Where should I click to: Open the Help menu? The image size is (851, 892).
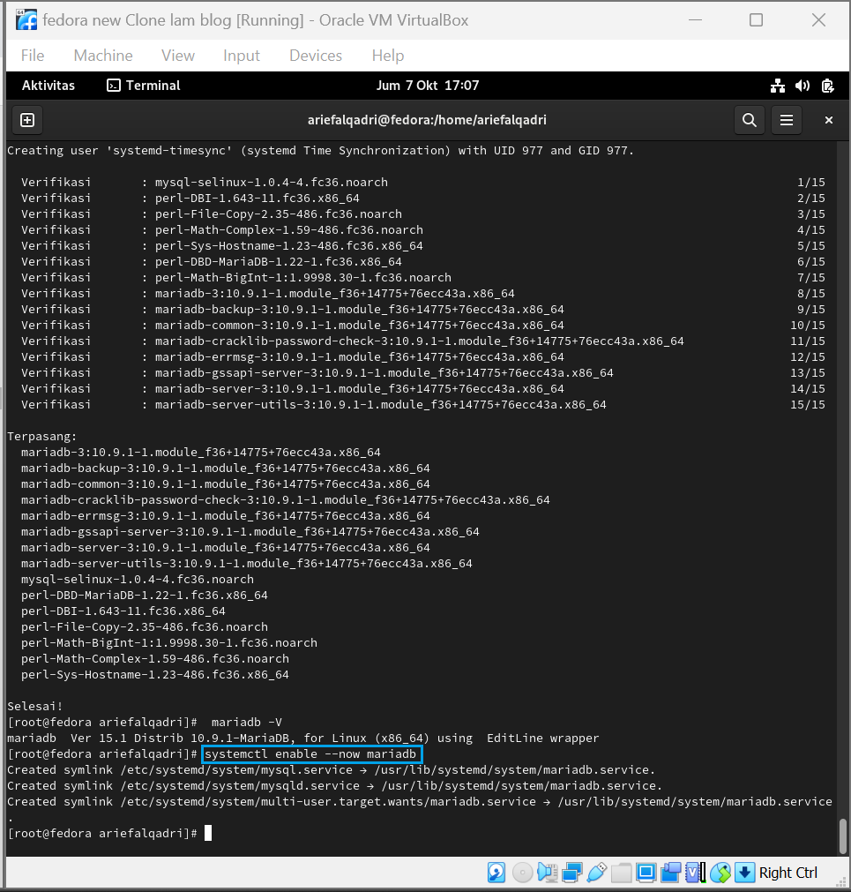pos(388,56)
